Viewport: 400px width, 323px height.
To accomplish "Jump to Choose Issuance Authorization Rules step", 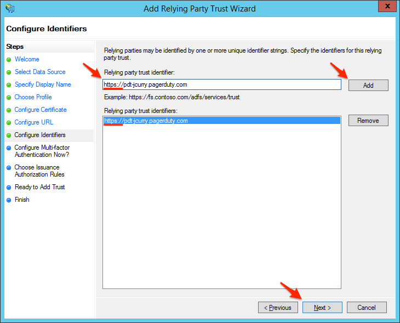I will coord(39,171).
